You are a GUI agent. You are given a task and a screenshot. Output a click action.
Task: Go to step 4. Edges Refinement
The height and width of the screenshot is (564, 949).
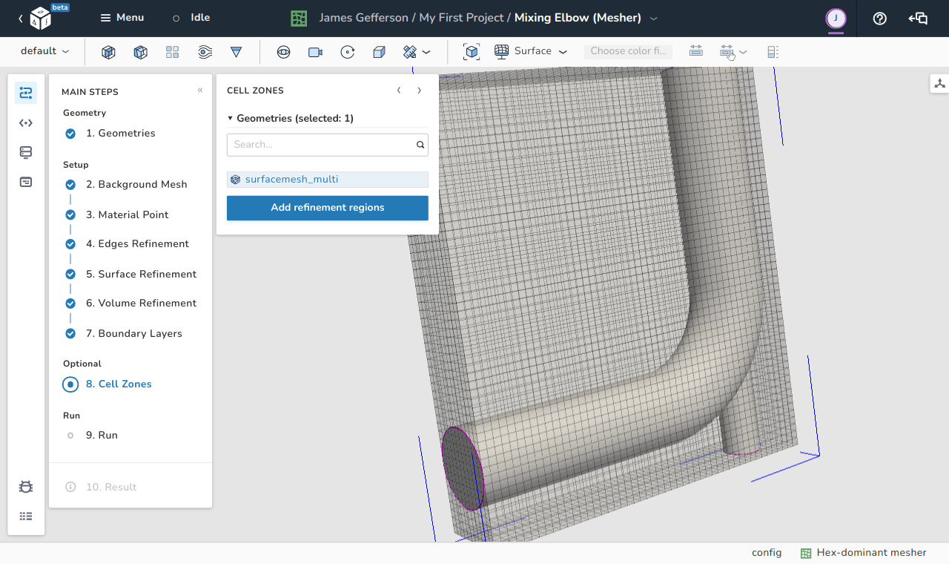point(127,244)
